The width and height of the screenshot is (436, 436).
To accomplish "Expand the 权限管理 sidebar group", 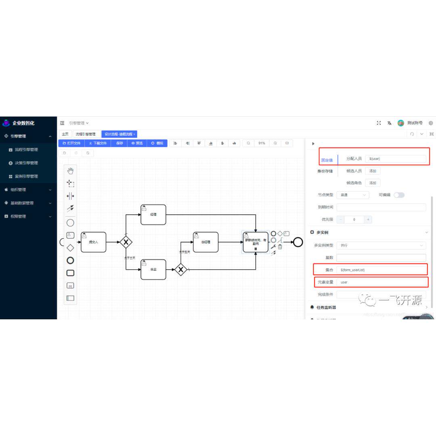I will pos(28,216).
